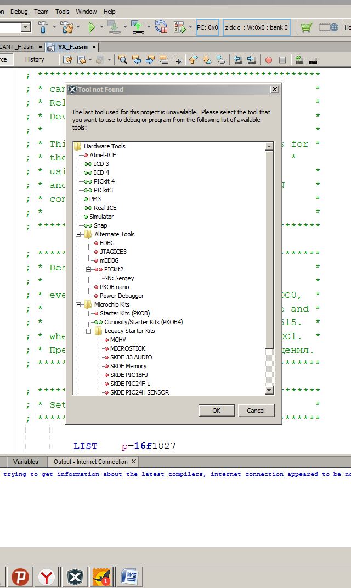The height and width of the screenshot is (588, 351).
Task: Click the tool list scrollbar down arrow
Action: 269,390
